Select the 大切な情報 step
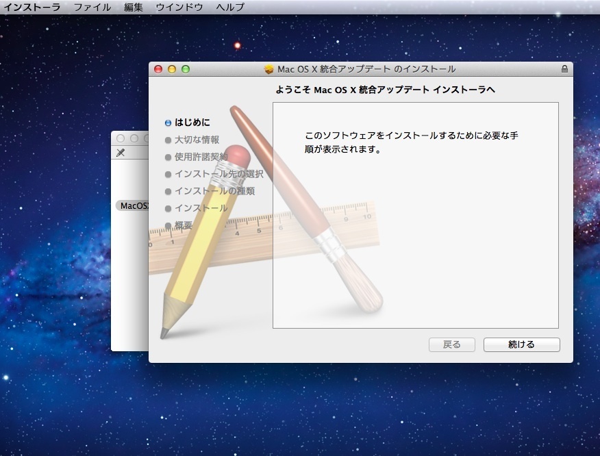The height and width of the screenshot is (456, 600). coord(192,140)
